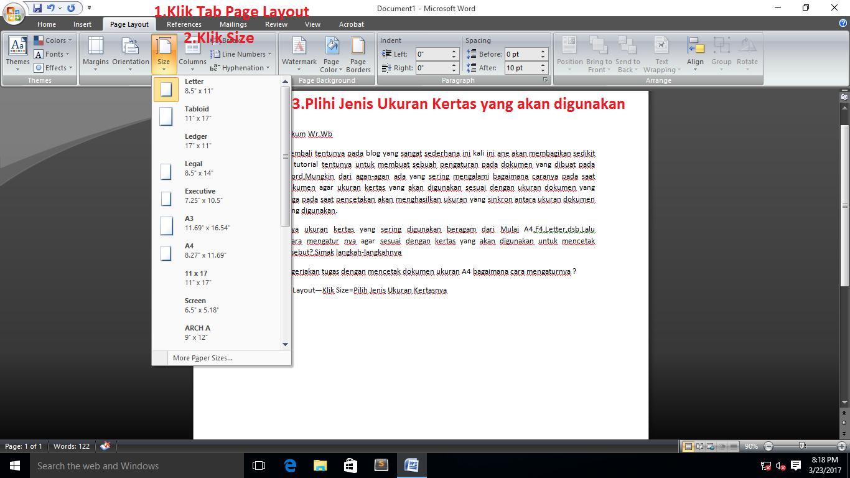
Task: Open Microsoft Office Word Help
Action: pyautogui.click(x=843, y=23)
